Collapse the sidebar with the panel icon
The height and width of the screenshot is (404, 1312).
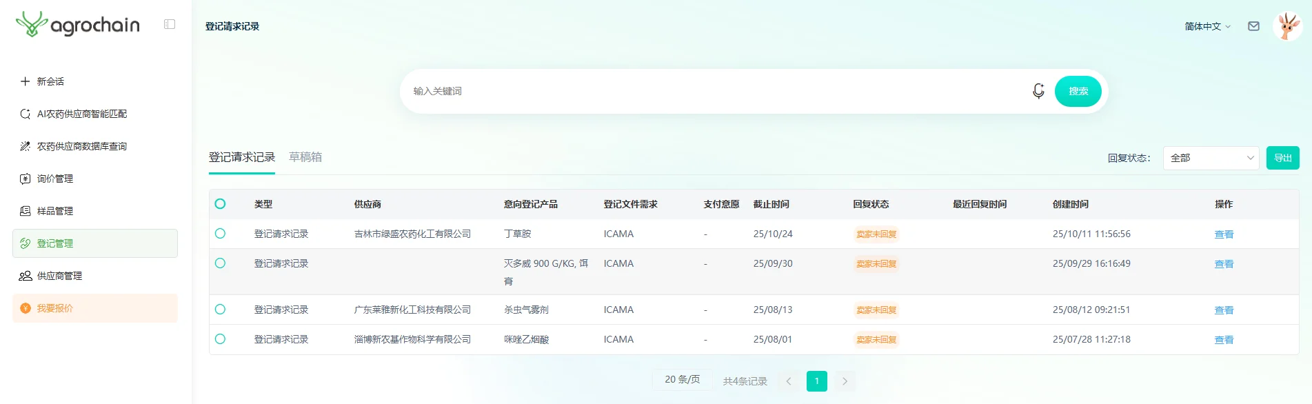click(x=170, y=24)
